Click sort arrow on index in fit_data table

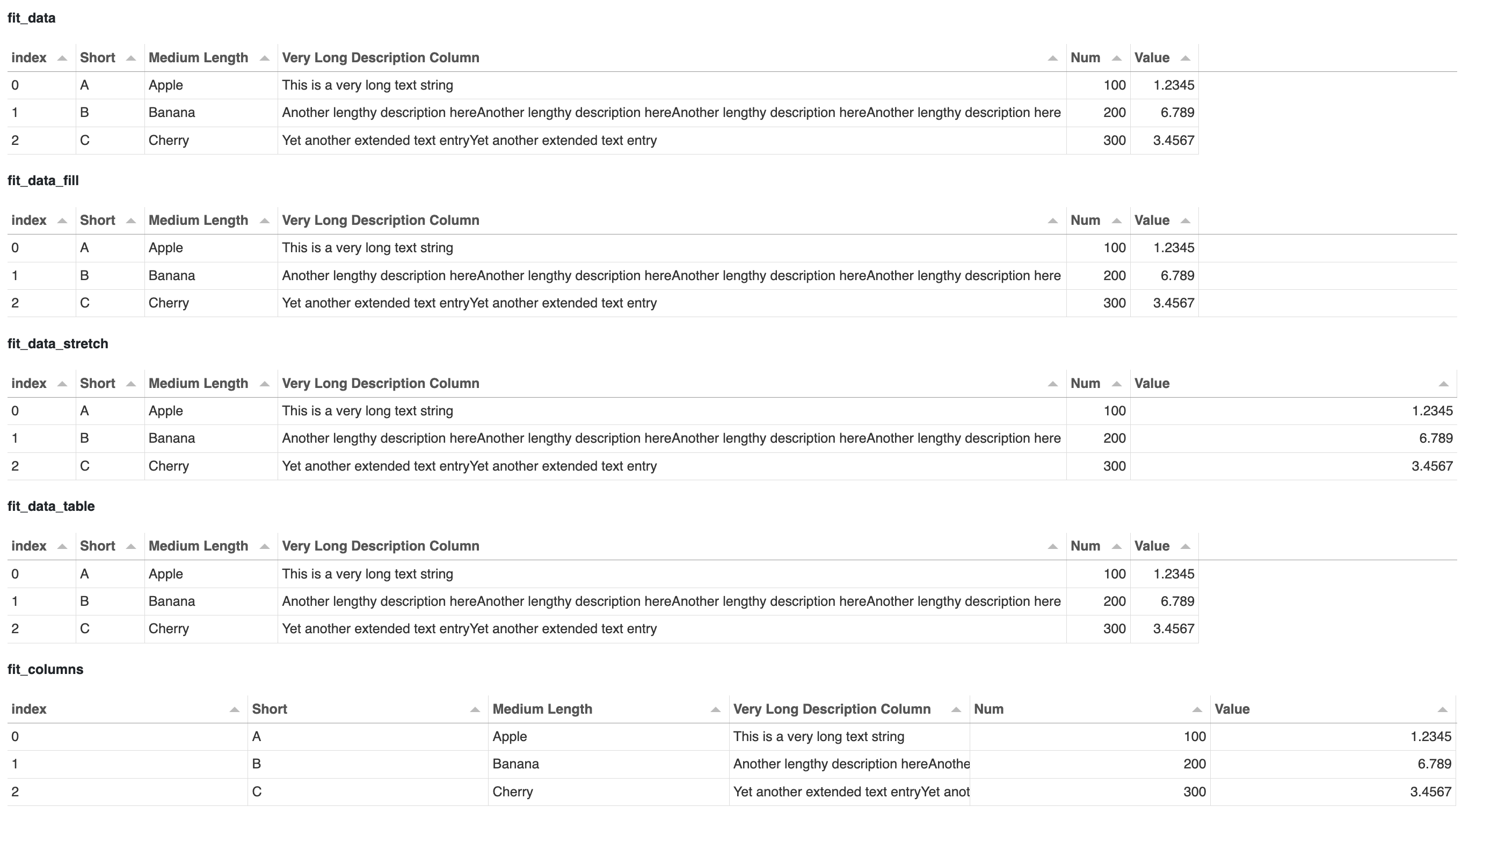62,58
